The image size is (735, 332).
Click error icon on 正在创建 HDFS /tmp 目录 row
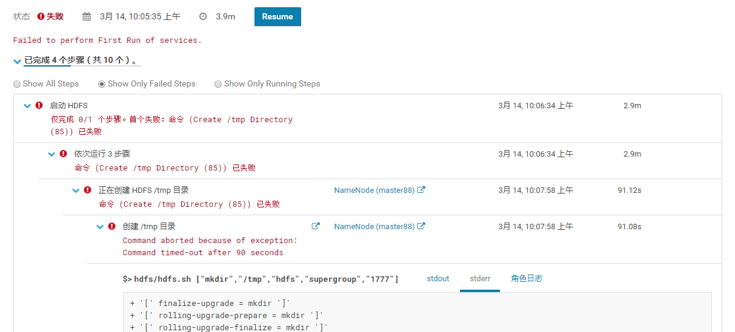coord(88,190)
